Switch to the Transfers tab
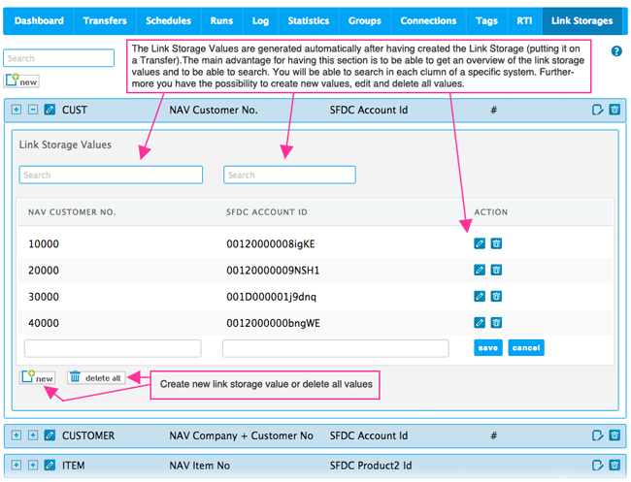Viewport: 631px width, 482px height. tap(105, 21)
